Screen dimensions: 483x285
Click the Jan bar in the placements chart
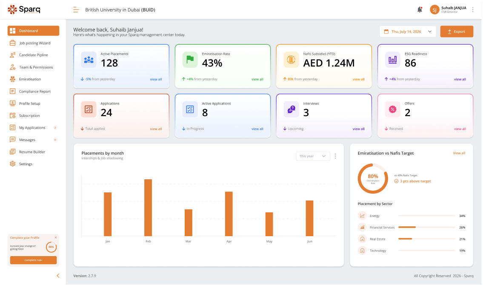click(108, 214)
